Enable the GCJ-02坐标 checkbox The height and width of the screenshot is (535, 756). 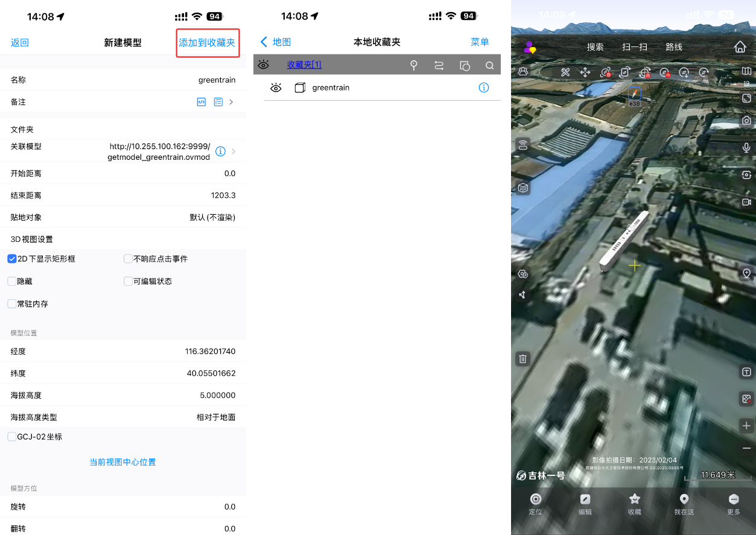tap(11, 436)
